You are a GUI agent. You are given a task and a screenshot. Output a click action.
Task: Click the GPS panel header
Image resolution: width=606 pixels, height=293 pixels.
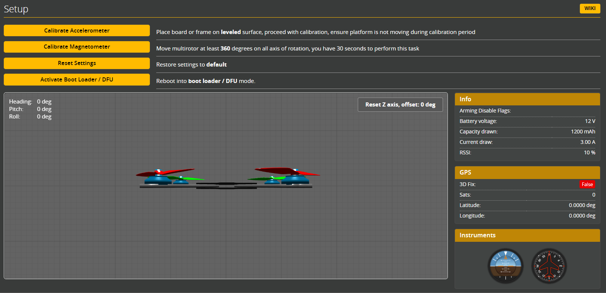click(x=527, y=172)
